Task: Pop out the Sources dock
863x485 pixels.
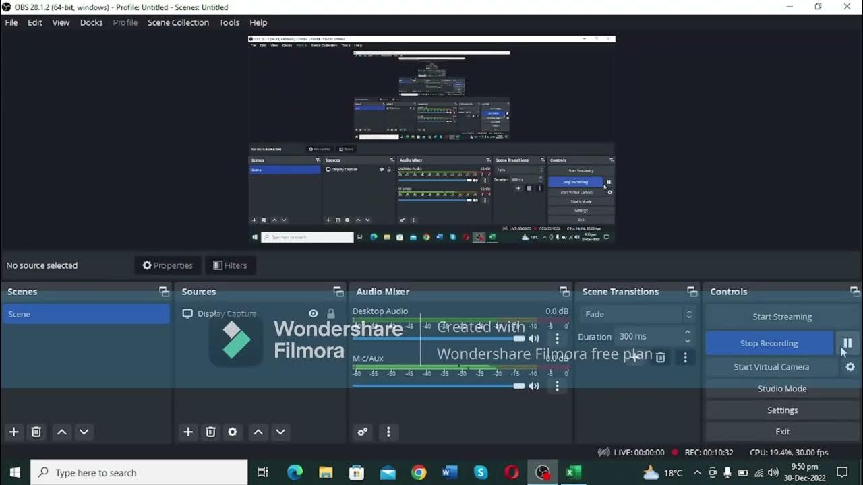Action: click(x=338, y=292)
